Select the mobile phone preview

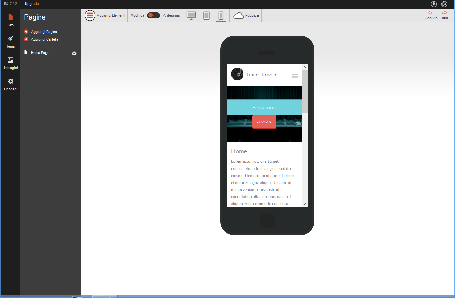coord(221,15)
